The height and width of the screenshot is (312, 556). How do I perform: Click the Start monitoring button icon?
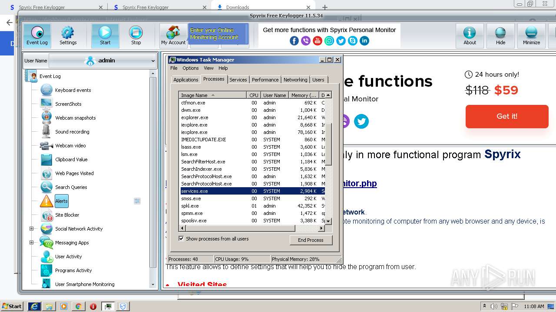point(105,36)
